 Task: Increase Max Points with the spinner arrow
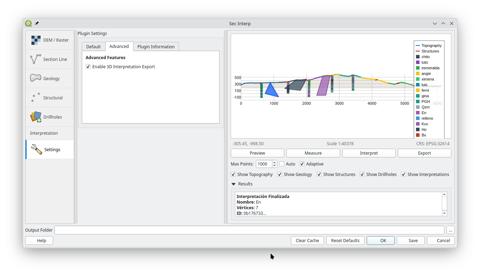tap(274, 162)
